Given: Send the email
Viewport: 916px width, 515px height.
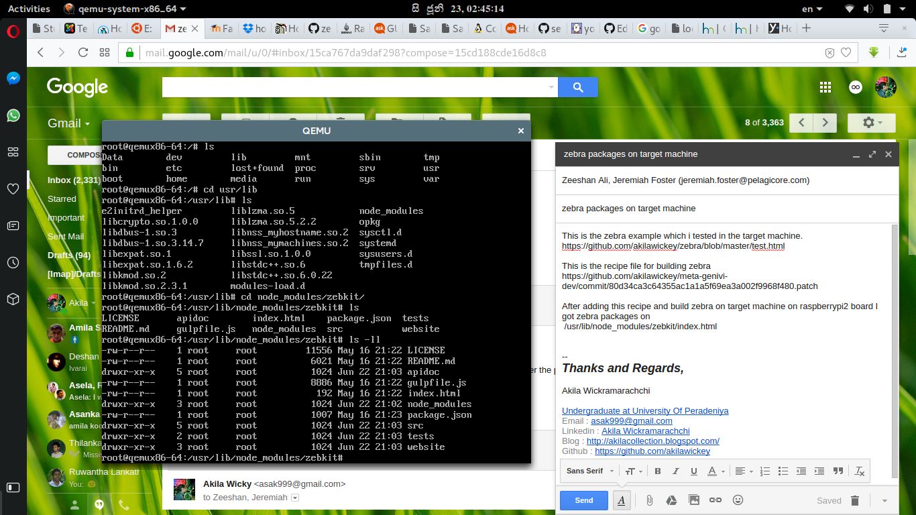Looking at the screenshot, I should point(584,500).
